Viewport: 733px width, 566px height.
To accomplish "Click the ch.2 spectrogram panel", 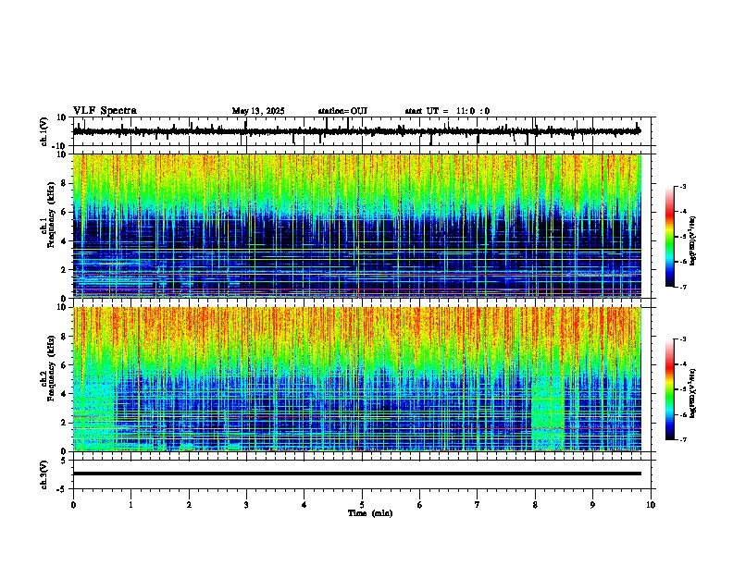I will pos(356,379).
